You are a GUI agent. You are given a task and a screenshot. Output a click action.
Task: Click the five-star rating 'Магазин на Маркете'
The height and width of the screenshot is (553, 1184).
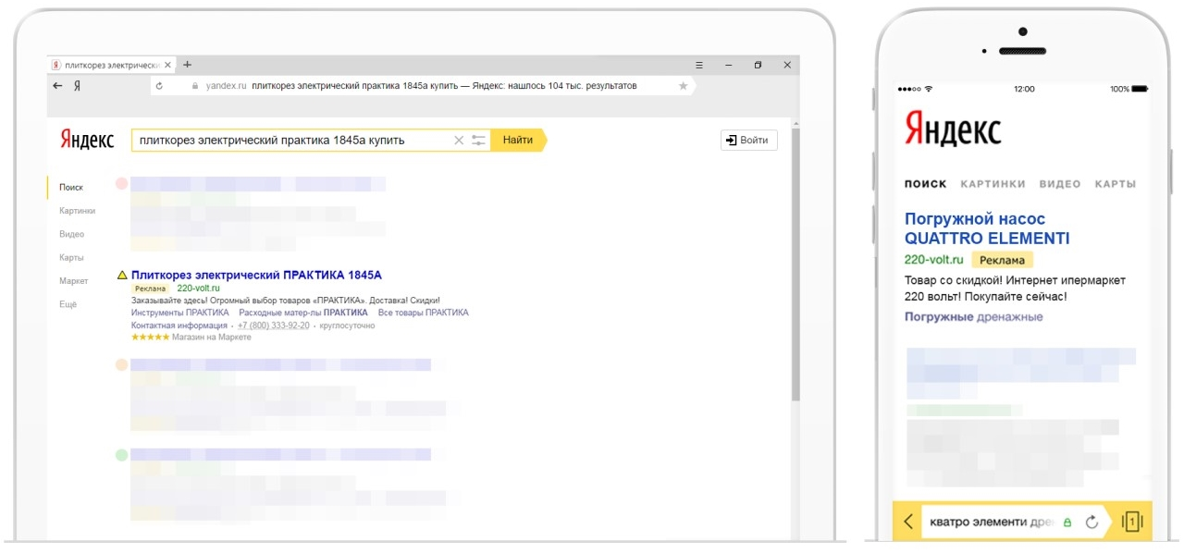tap(191, 338)
